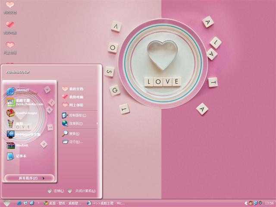276x207 pixels.
Task: Click the network computers tray icon
Action: (256, 203)
